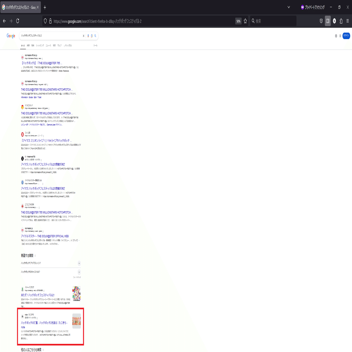Open アイドルマスター - THE IDOLM@STER OFFICIAL WEB

pyautogui.click(x=45, y=236)
